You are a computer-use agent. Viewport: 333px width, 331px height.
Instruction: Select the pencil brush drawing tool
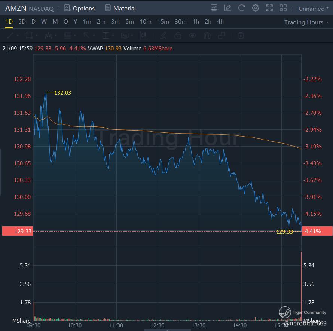(163, 35)
